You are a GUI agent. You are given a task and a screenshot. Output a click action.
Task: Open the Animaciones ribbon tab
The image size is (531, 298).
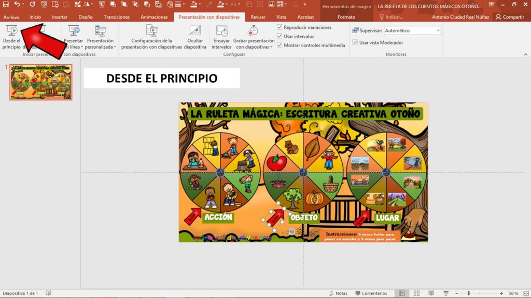154,17
